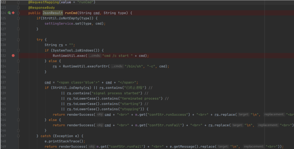
Task: Click the "<span class='blue'>" string on line 337
Action: coord(78,82)
